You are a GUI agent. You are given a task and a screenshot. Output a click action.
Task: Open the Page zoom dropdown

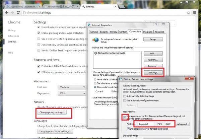(x=72, y=93)
